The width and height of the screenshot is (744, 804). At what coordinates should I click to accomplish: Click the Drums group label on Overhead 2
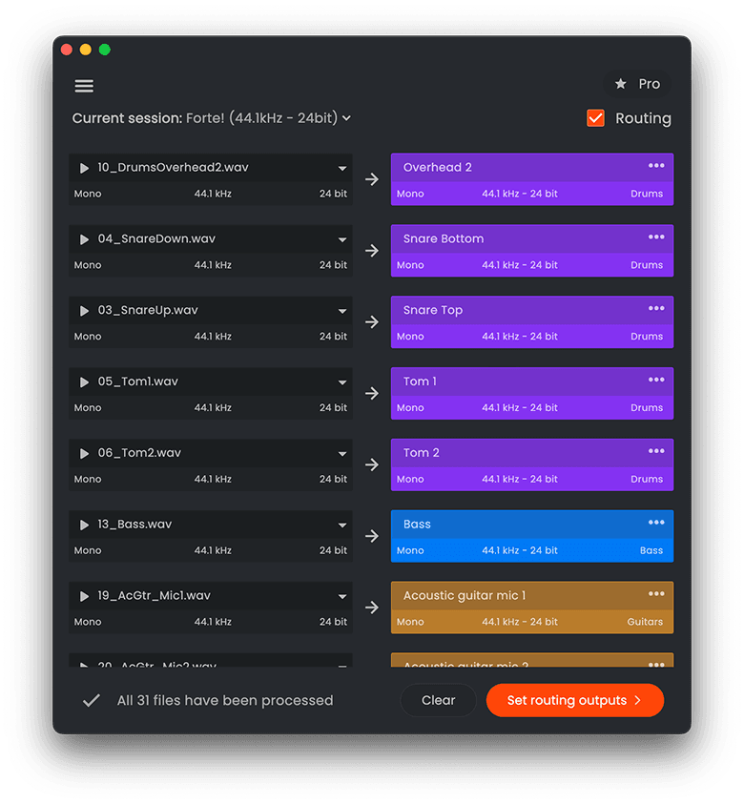click(x=647, y=194)
